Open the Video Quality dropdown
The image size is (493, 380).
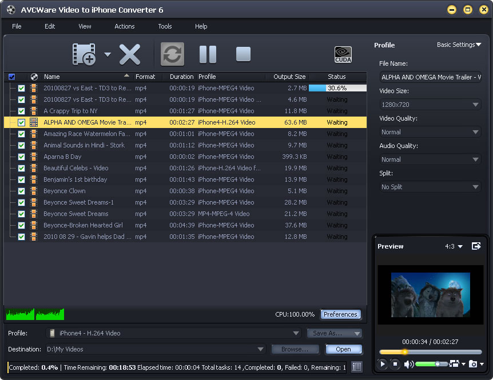(x=430, y=132)
